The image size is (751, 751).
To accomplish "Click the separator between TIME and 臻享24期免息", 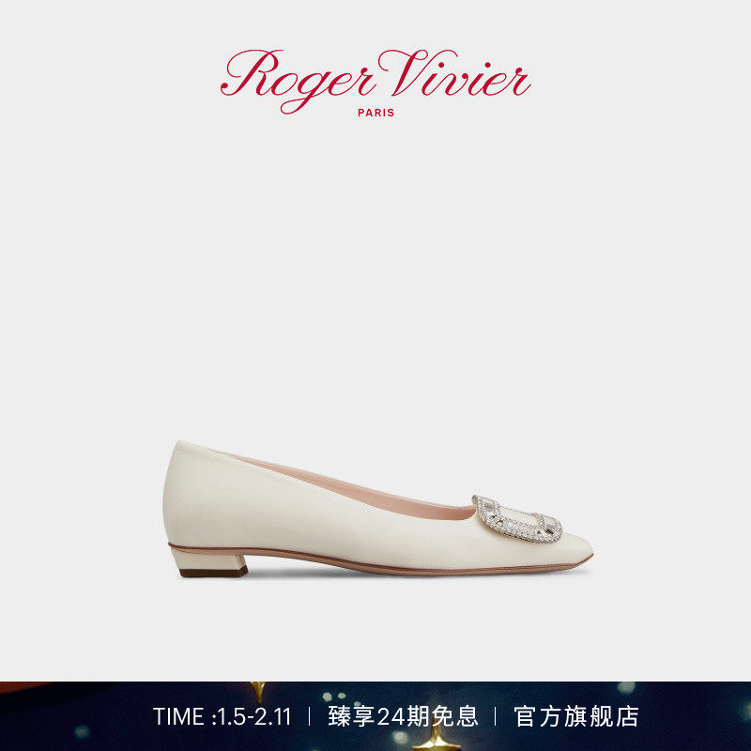I will (310, 717).
